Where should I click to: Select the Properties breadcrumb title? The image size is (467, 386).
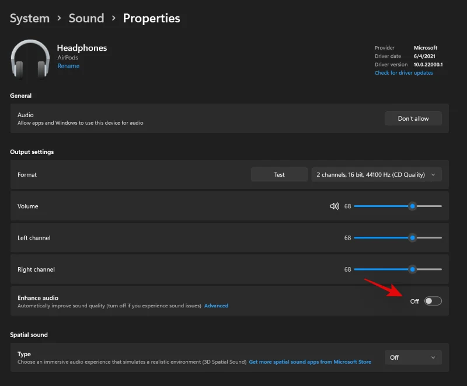[151, 18]
